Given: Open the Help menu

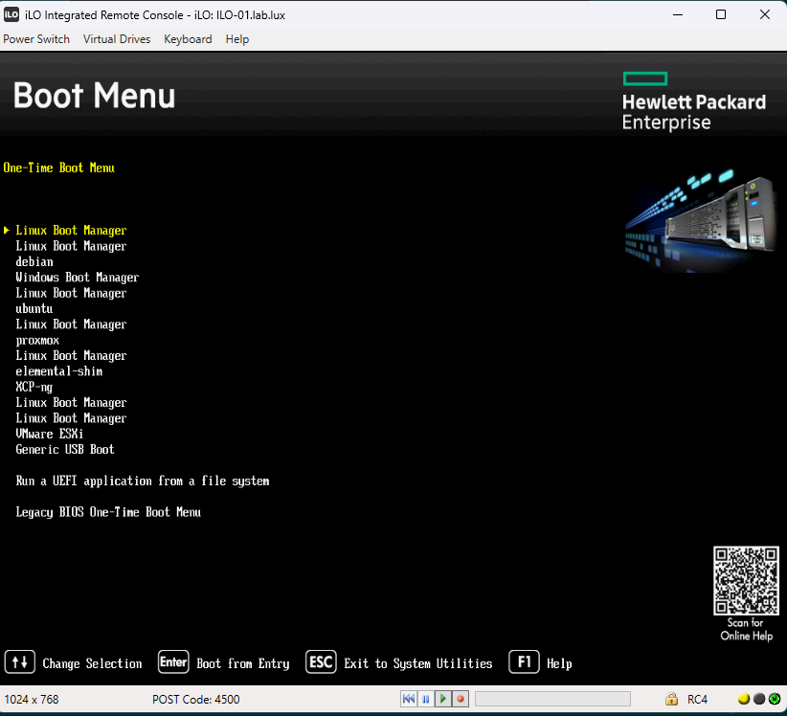Looking at the screenshot, I should (x=237, y=39).
